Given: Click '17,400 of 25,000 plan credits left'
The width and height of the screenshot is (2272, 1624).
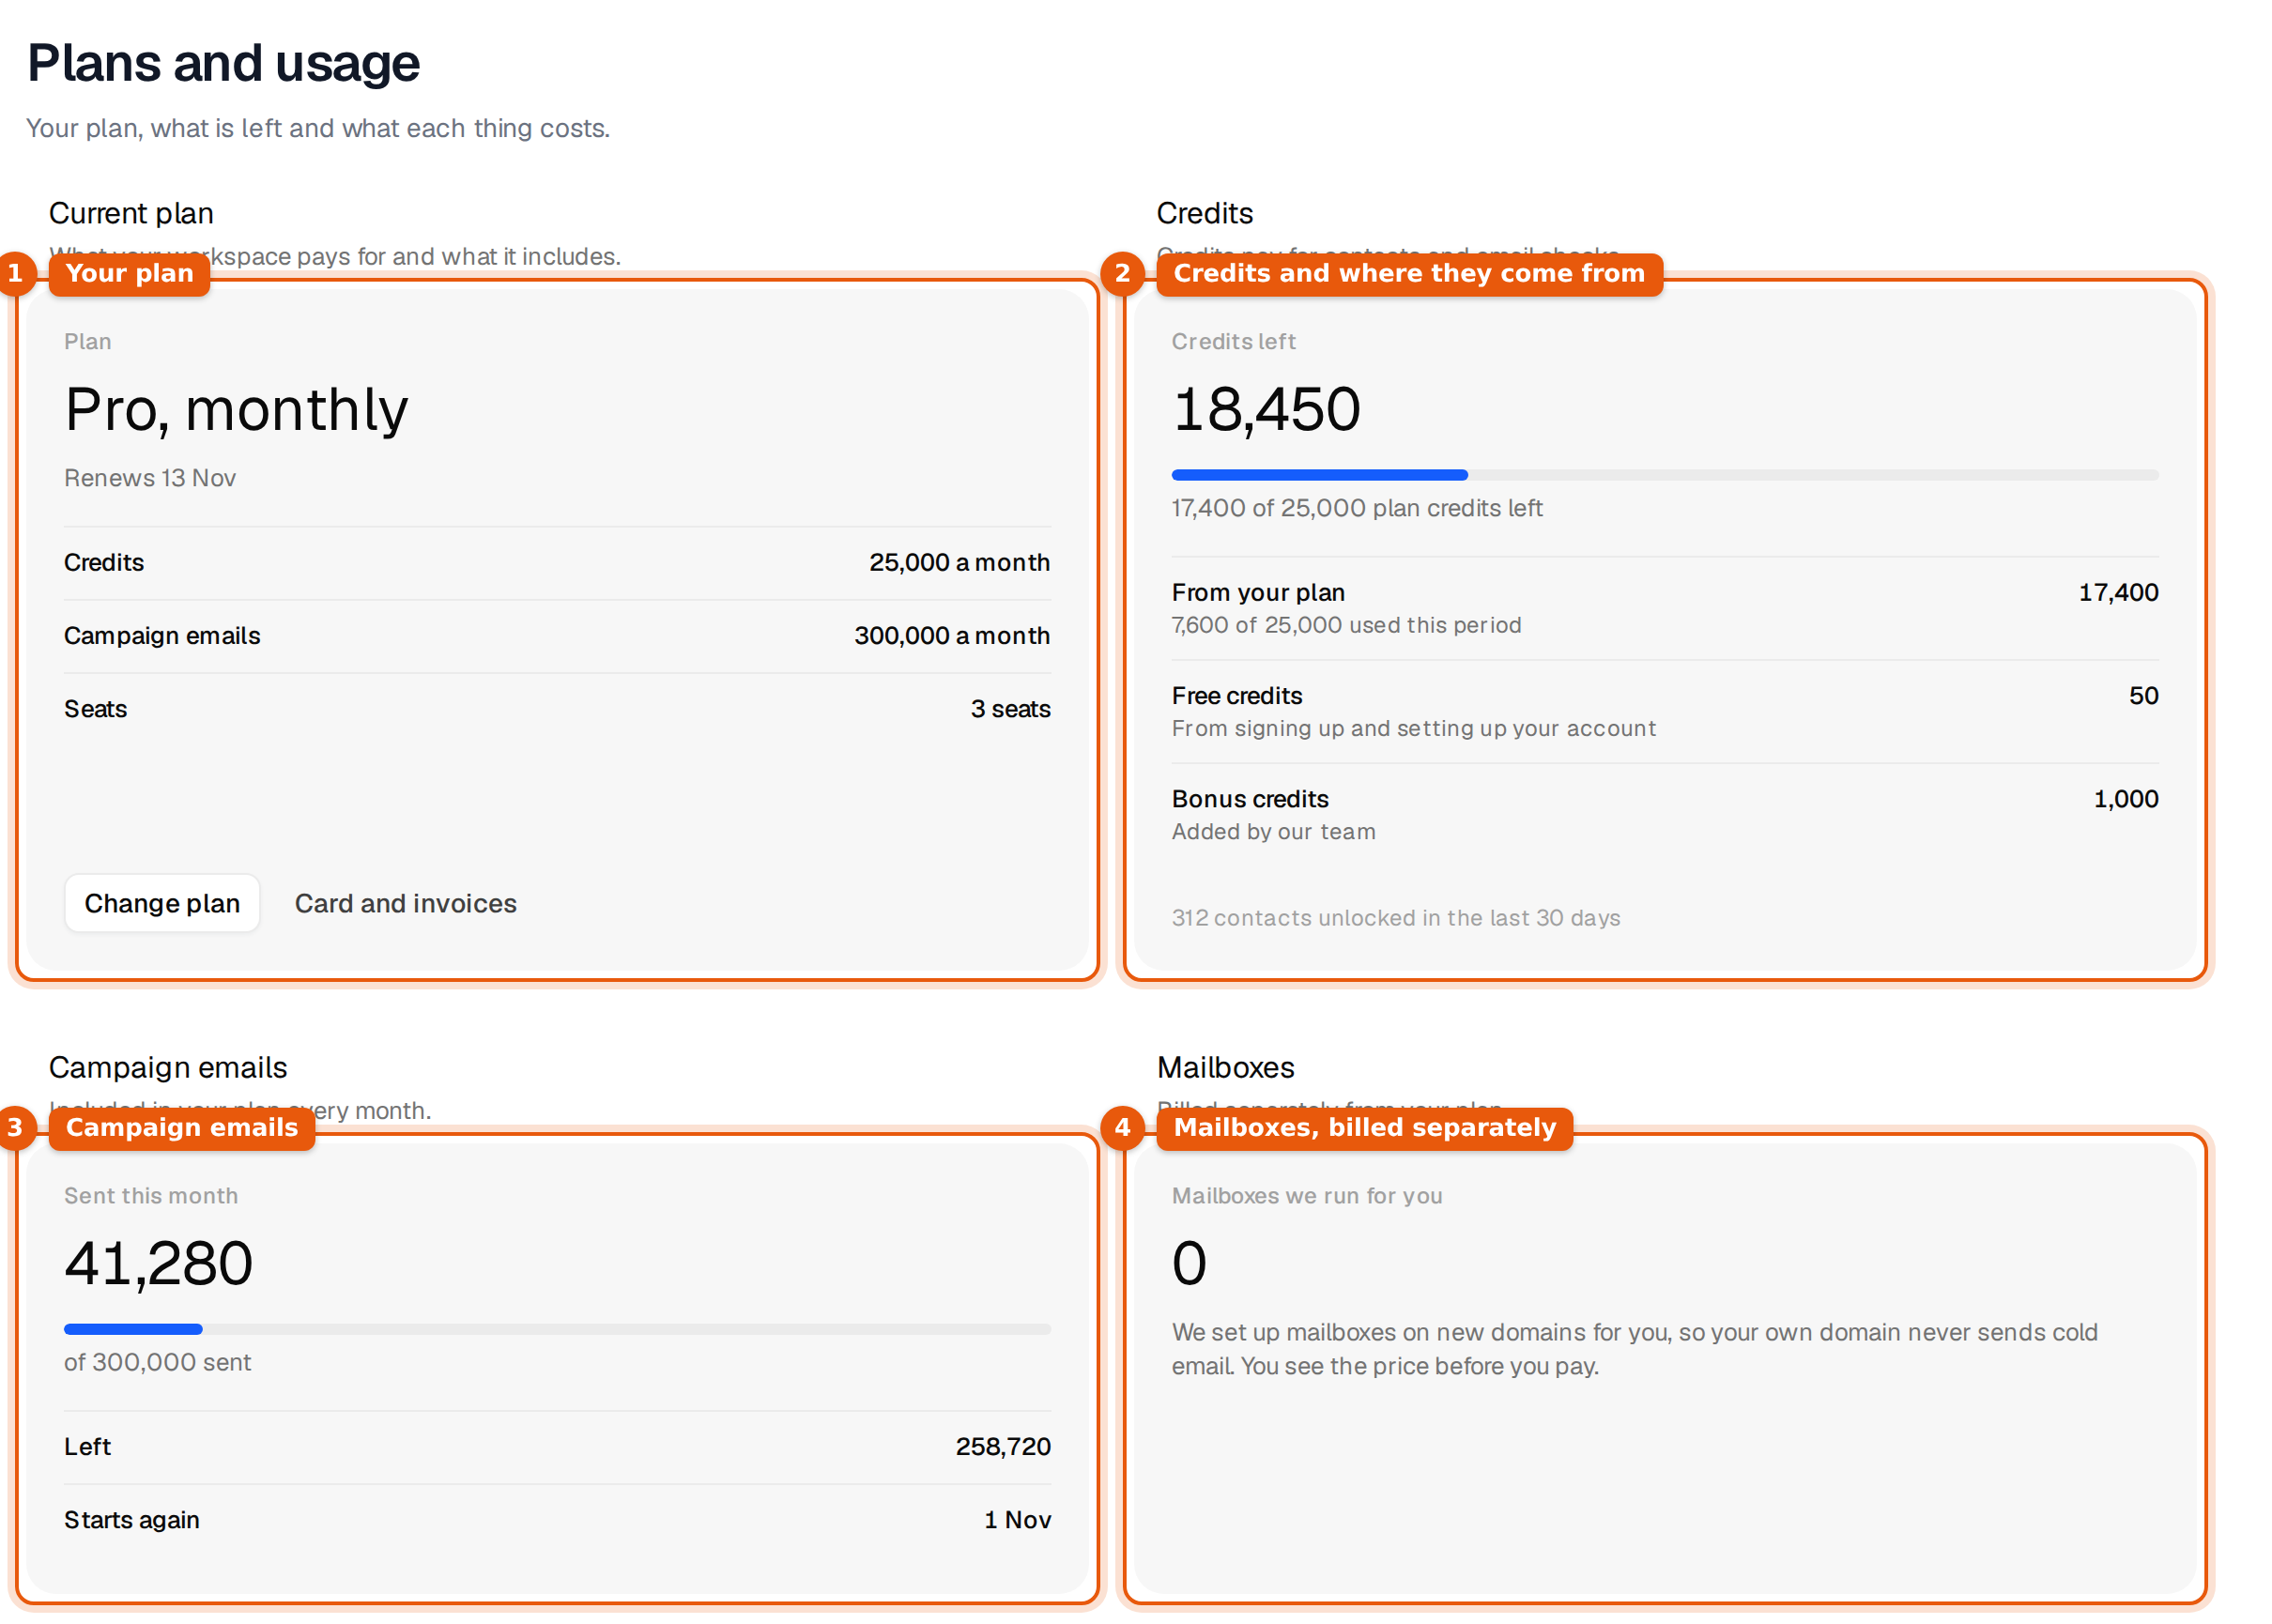Looking at the screenshot, I should click(x=1356, y=508).
